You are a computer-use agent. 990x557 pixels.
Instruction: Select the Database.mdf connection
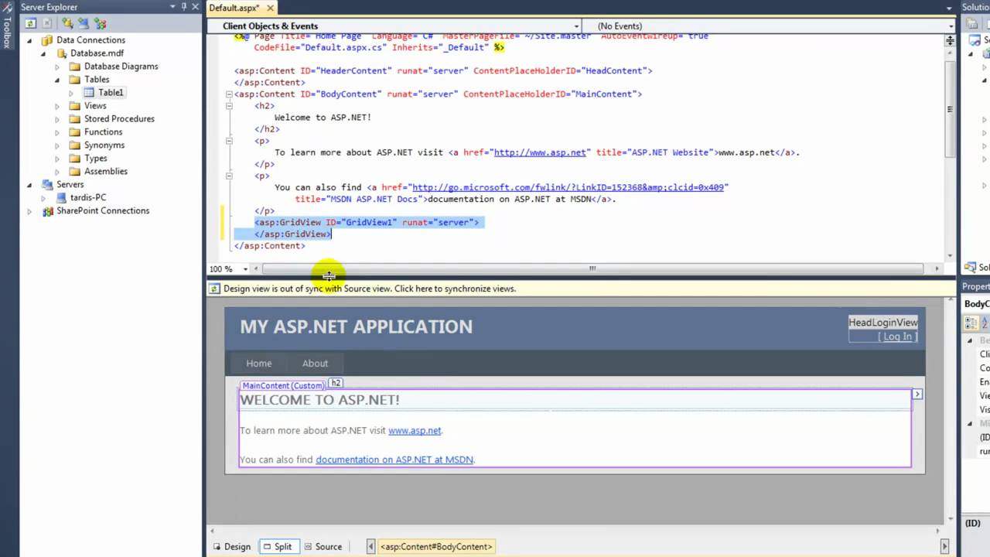point(97,53)
